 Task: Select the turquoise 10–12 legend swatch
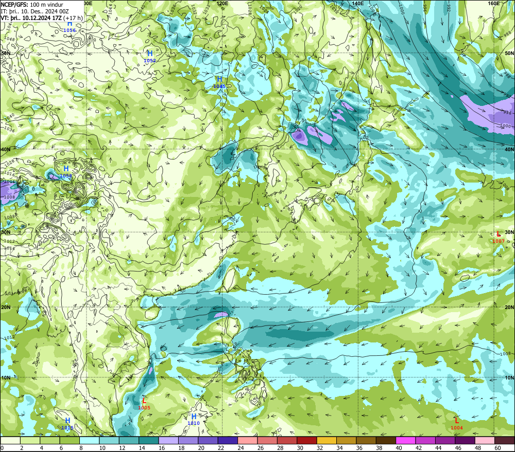109,440
